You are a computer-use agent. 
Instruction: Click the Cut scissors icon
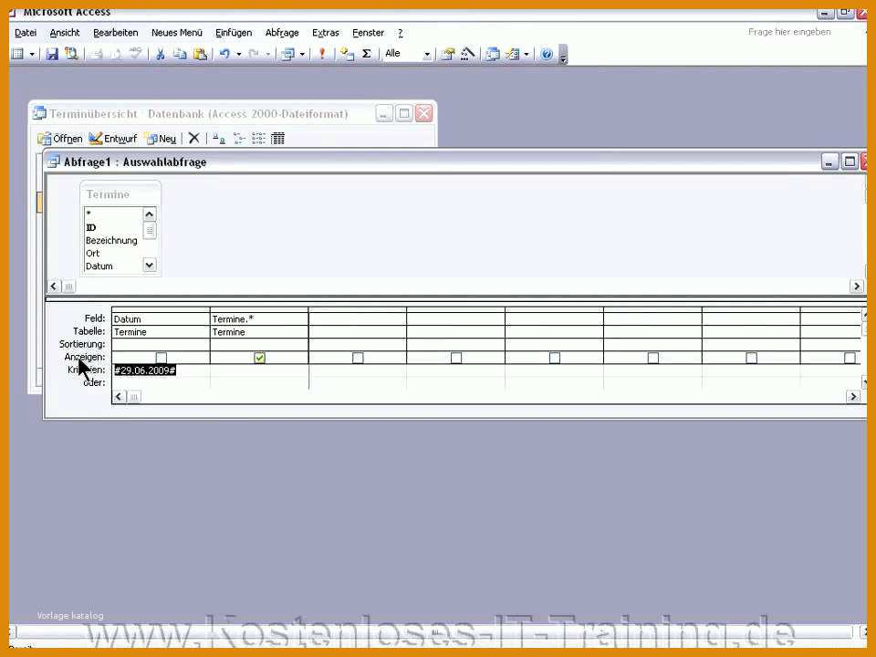161,54
